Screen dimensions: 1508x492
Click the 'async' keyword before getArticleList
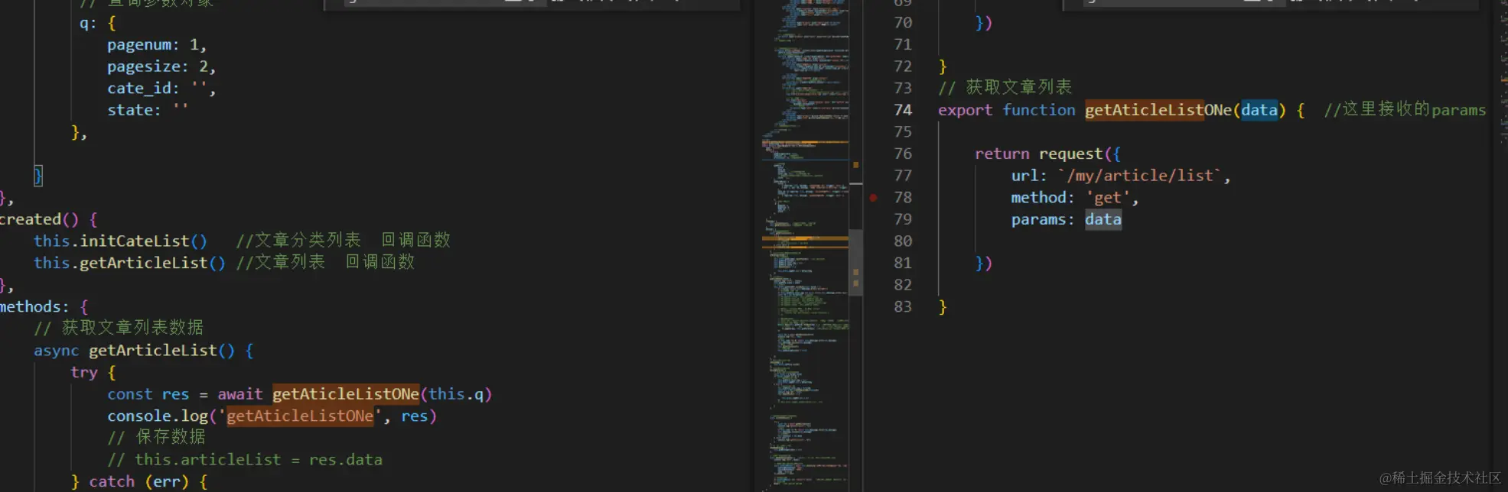(x=57, y=351)
